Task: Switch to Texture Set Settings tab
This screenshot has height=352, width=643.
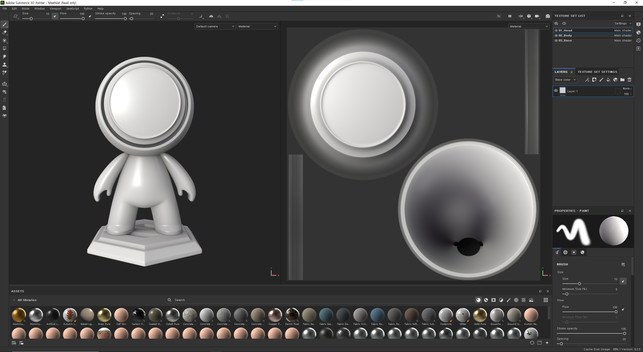Action: point(597,72)
